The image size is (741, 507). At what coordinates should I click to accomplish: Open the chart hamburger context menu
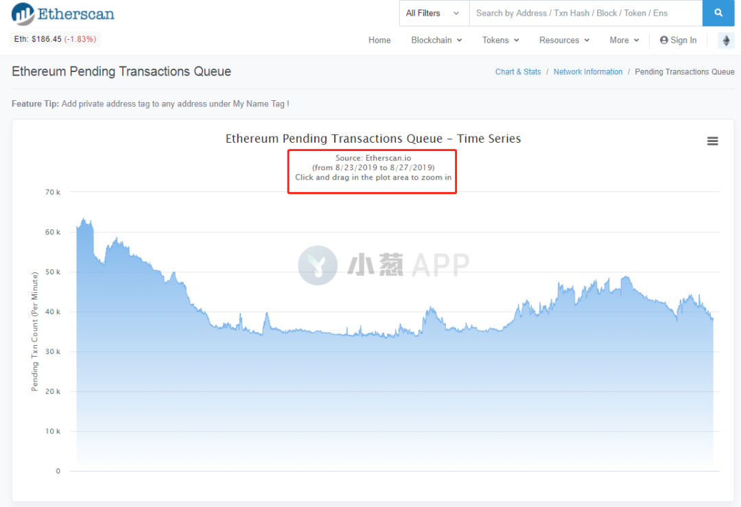tap(712, 141)
